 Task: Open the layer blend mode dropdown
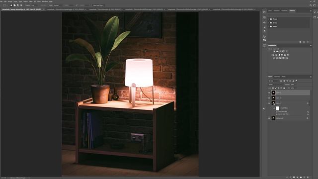point(276,85)
